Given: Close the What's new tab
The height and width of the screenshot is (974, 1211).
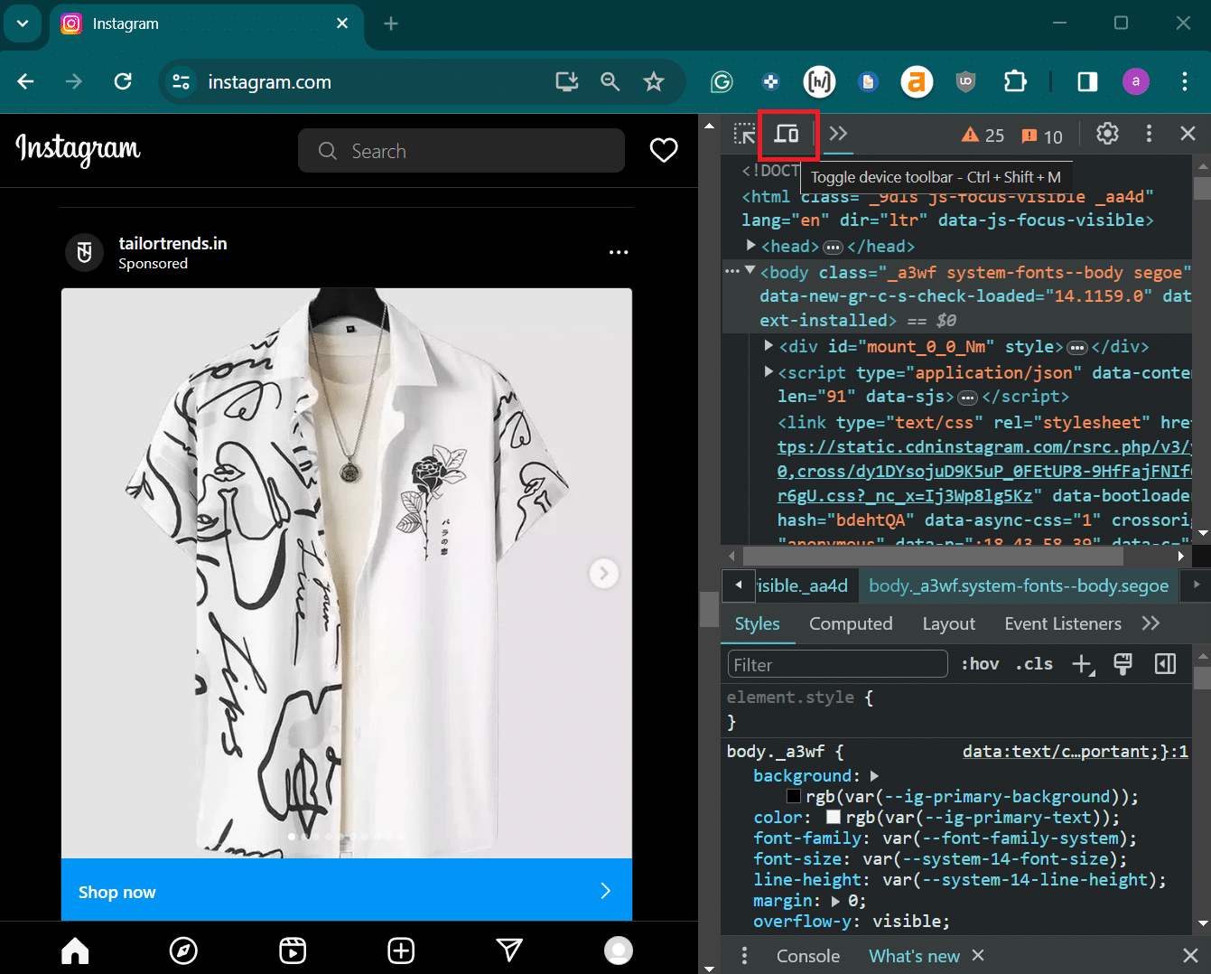Looking at the screenshot, I should 978,955.
